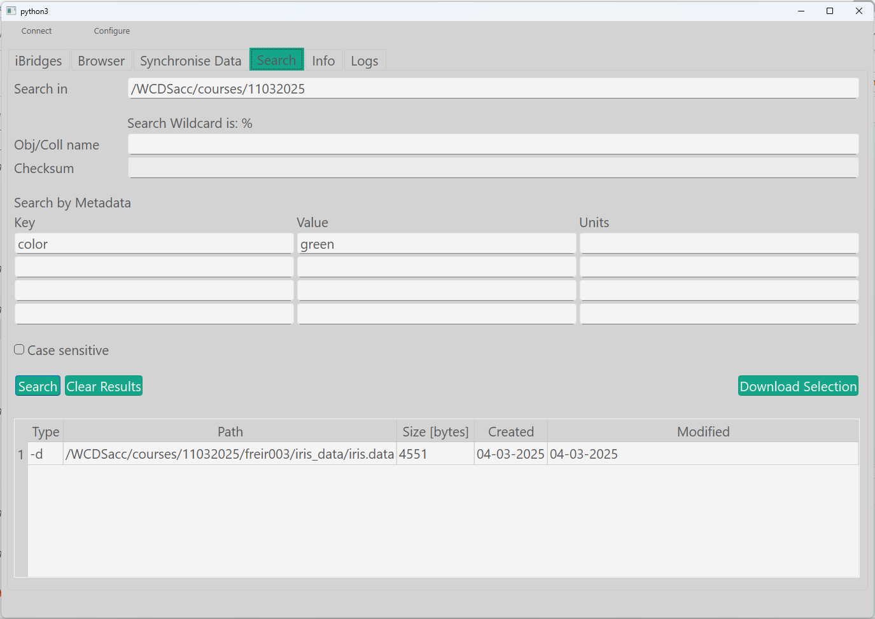Click the Type column header
875x619 pixels.
click(46, 431)
